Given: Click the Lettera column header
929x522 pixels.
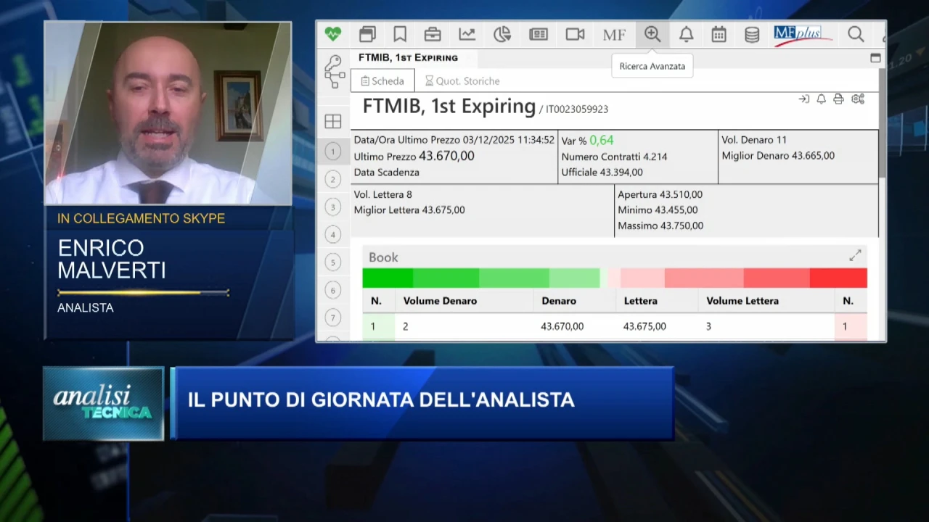Looking at the screenshot, I should tap(640, 301).
